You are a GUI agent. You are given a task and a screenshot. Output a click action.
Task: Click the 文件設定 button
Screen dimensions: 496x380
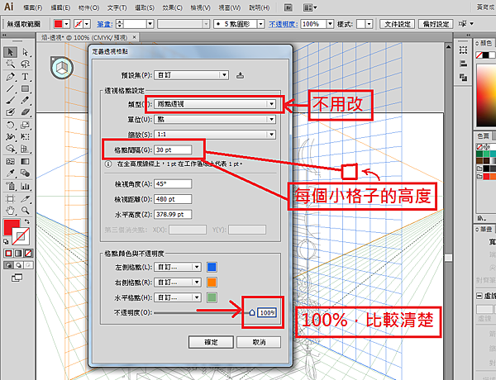point(398,24)
